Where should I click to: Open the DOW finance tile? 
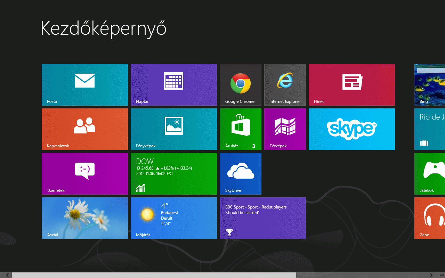coord(174,174)
